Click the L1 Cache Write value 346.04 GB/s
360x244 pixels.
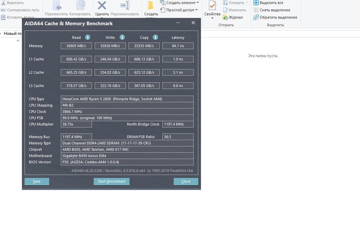click(110, 59)
